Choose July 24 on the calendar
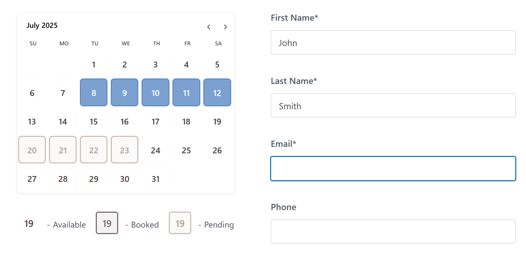The image size is (526, 260). 156,150
